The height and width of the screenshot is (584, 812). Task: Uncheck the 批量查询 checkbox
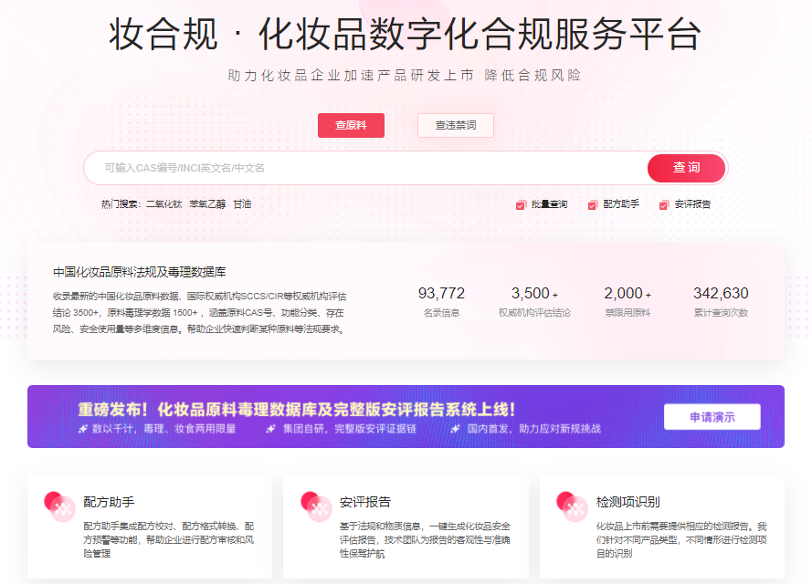point(520,205)
